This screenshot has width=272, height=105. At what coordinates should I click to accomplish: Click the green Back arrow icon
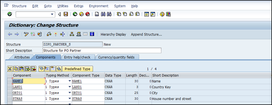[75, 14]
